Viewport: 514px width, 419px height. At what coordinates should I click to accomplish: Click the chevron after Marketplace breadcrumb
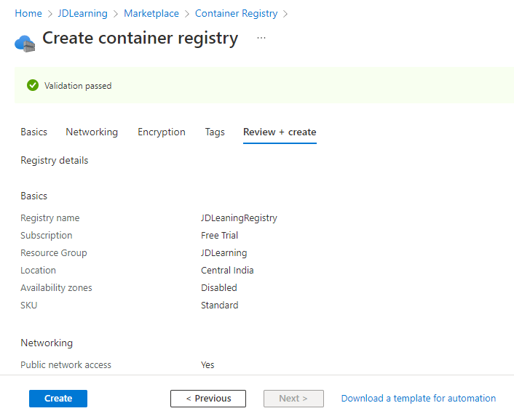coord(187,14)
